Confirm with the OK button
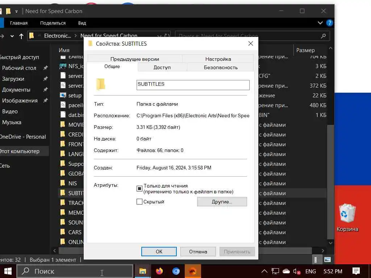Image resolution: width=371 pixels, height=278 pixels. (x=159, y=252)
